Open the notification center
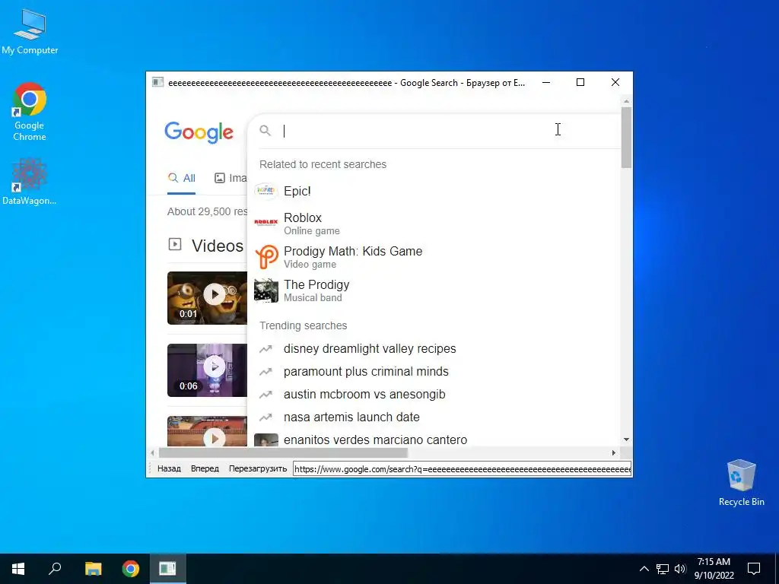779x584 pixels. click(x=754, y=569)
